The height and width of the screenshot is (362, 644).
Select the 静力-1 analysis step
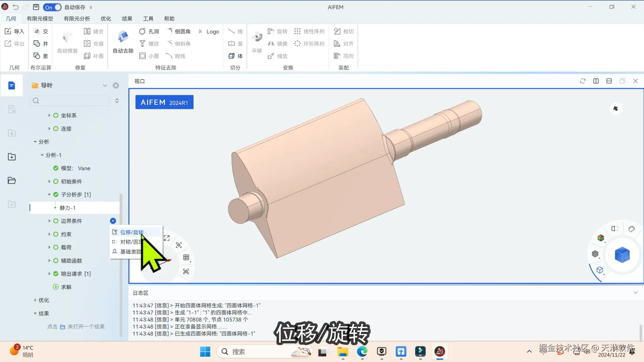[x=67, y=208]
